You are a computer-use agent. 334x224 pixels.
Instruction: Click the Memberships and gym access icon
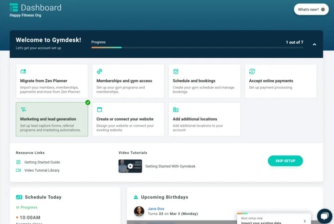99,72
